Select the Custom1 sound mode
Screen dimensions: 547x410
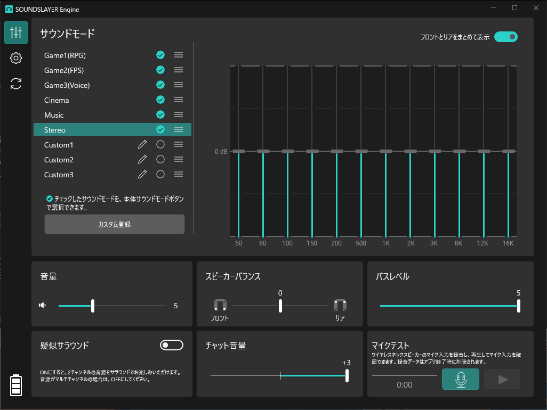pyautogui.click(x=112, y=144)
